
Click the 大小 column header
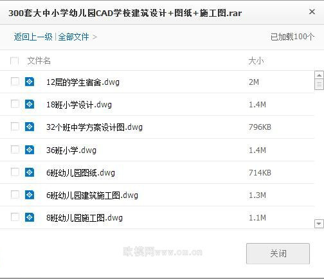tap(256, 61)
